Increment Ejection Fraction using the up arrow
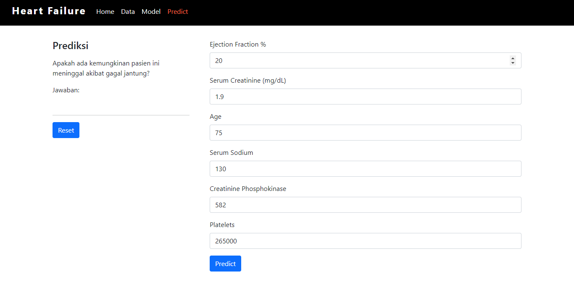This screenshot has width=574, height=282. (513, 58)
